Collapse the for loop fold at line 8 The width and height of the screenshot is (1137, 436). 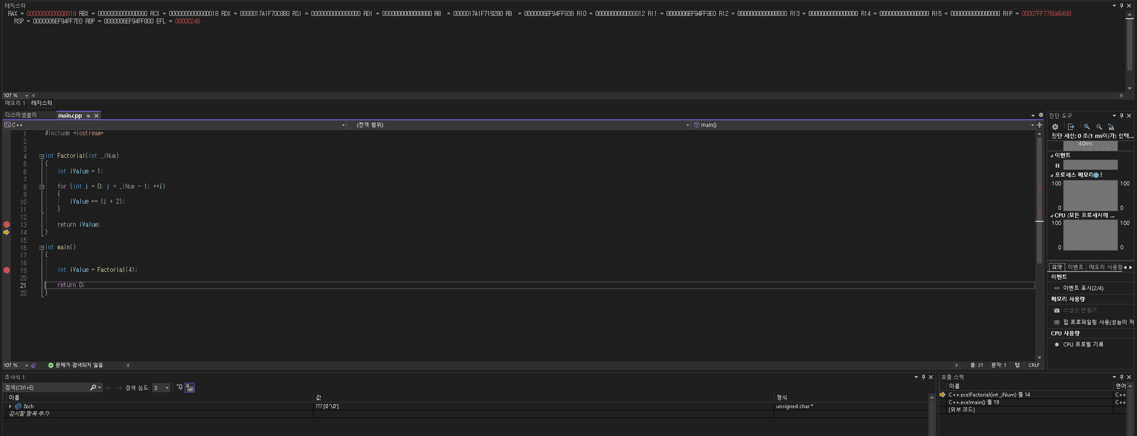(42, 186)
